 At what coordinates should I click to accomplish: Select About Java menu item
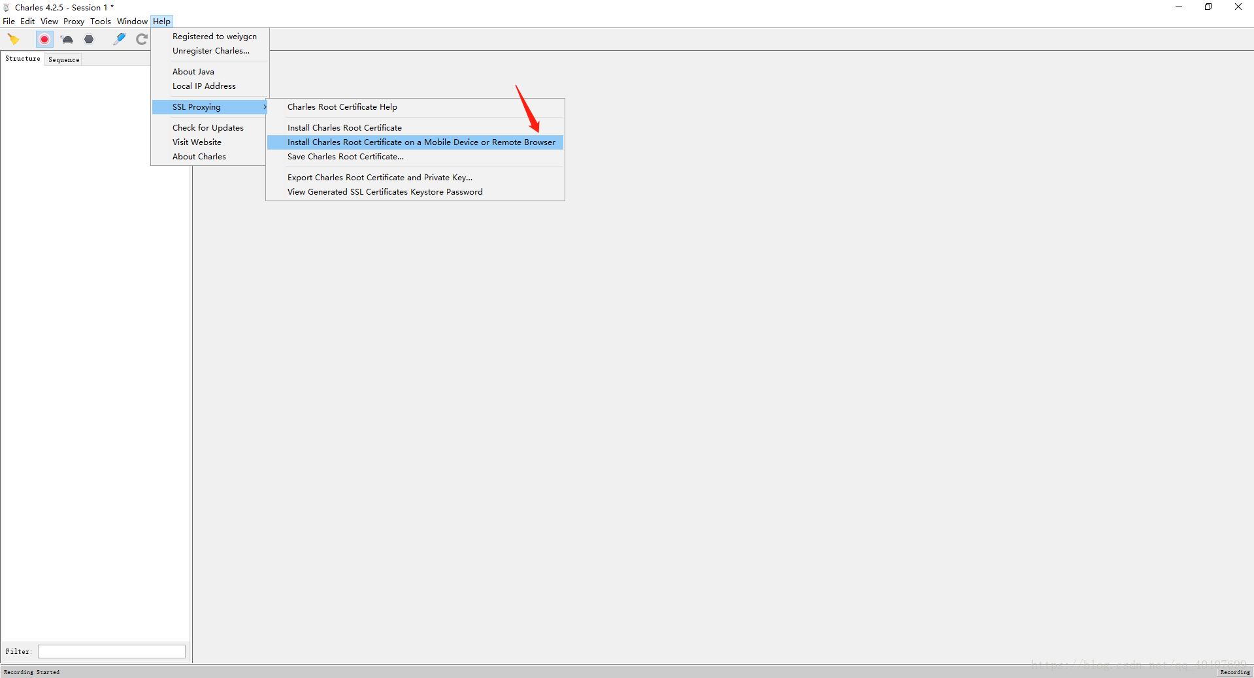210,71
